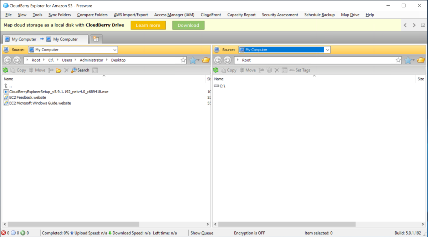Open the File menu

tap(9, 15)
